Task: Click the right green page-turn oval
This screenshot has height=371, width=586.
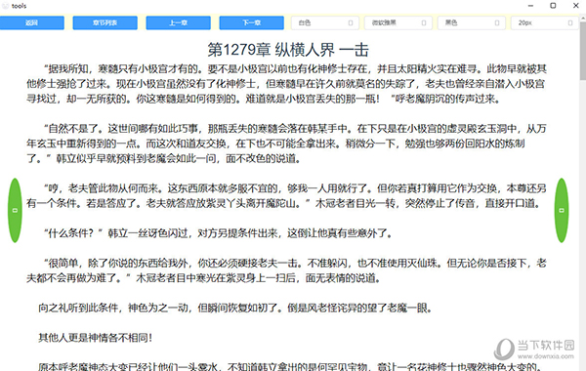Action: click(562, 210)
